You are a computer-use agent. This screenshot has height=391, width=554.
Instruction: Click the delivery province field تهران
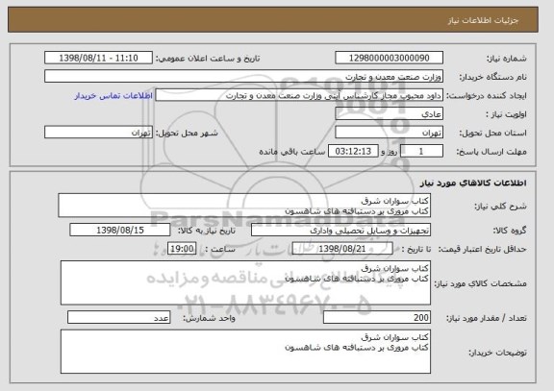[x=389, y=133]
